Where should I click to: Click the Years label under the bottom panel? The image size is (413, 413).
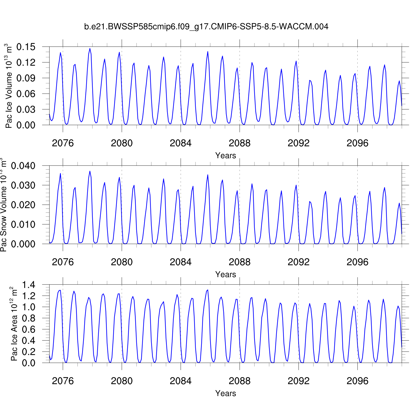[x=225, y=393]
